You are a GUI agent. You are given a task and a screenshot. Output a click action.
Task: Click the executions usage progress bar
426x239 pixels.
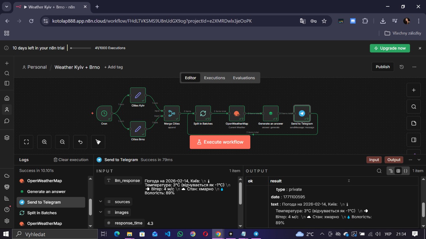click(x=81, y=48)
